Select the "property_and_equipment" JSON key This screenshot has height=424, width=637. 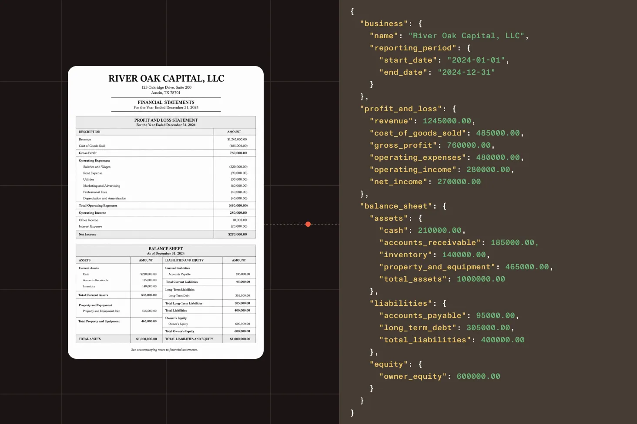point(437,267)
